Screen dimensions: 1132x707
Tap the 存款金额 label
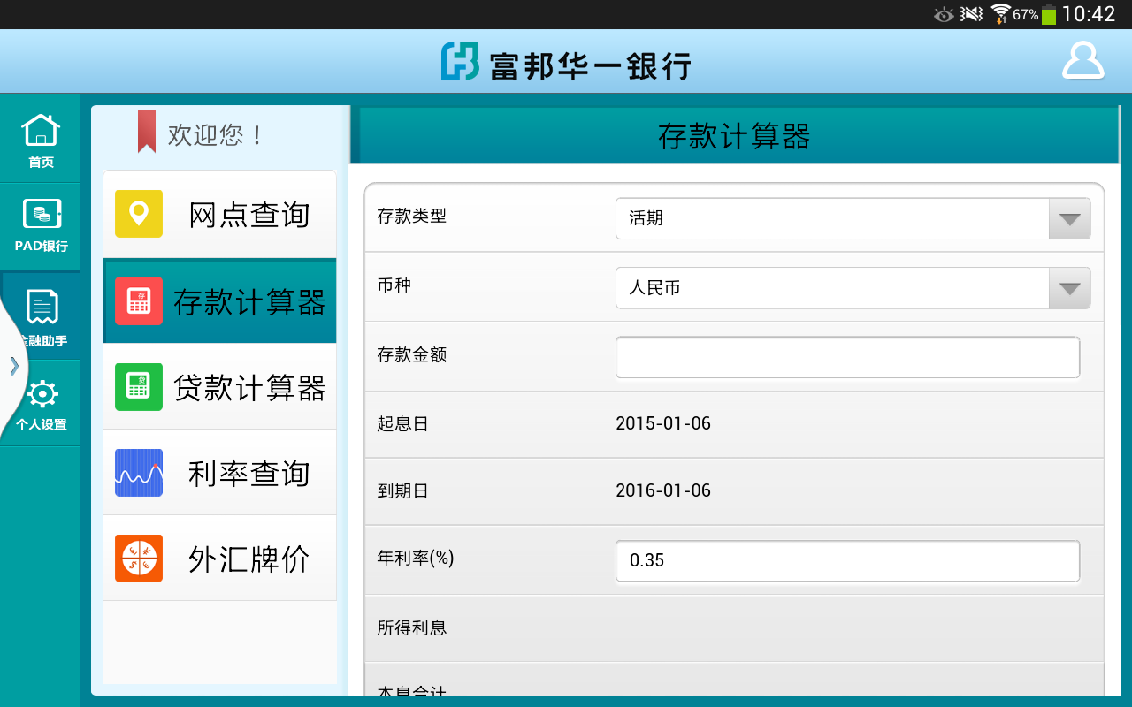412,354
